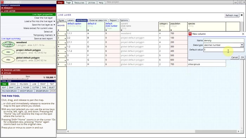Image resolution: width=246 pixels, height=138 pixels.
Task: Select the POLYGON BRUSH tool
Action: [9, 91]
